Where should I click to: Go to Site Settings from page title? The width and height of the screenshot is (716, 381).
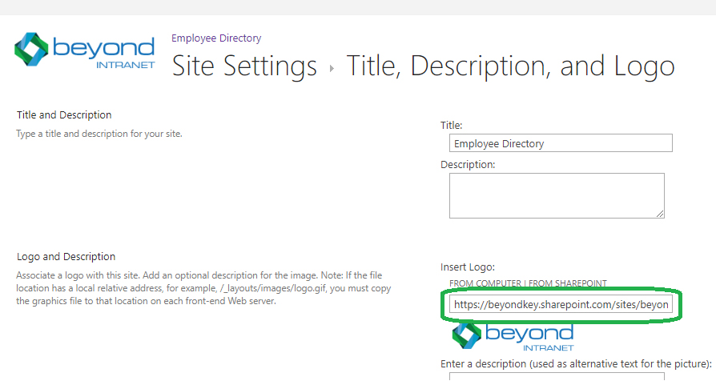[244, 66]
